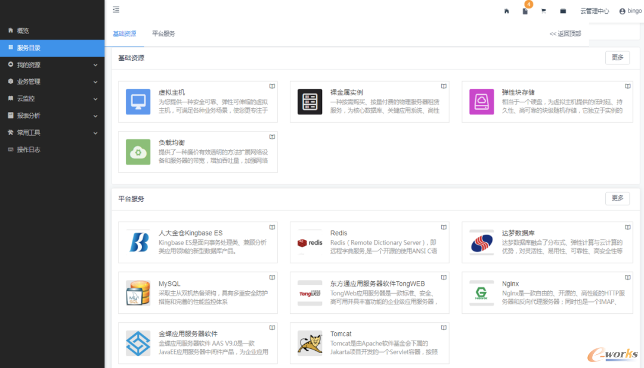Open the book icon on 虚拟主机 card

tap(272, 86)
